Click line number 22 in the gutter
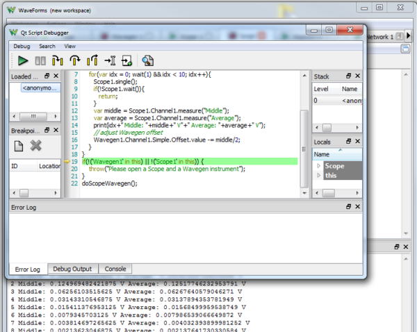 74,183
